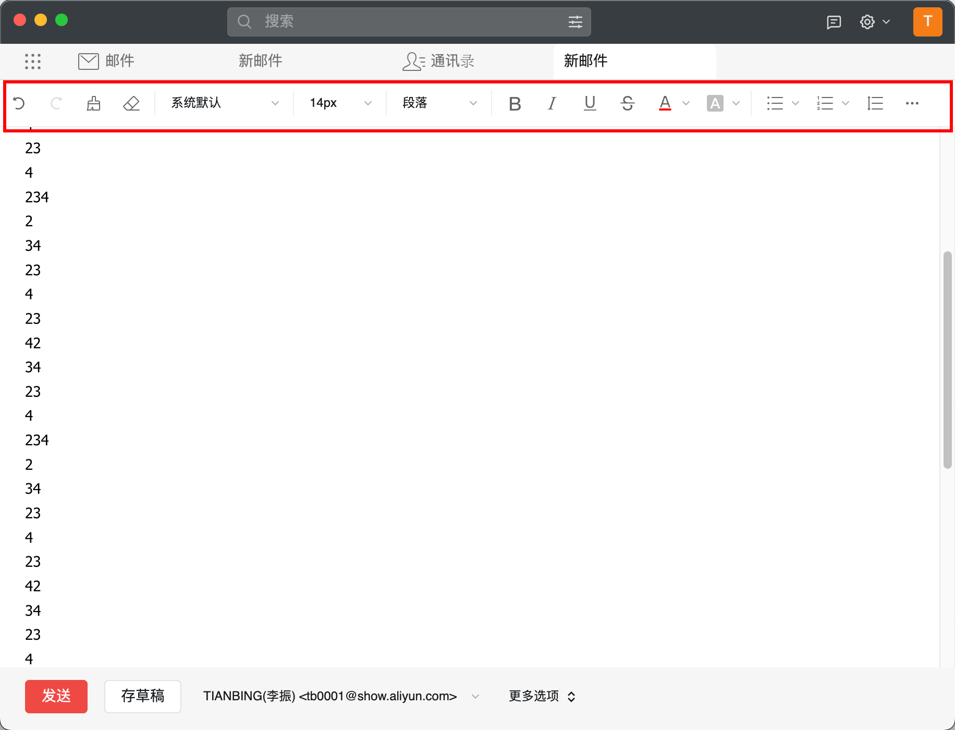This screenshot has height=730, width=955.
Task: Toggle bold formatting
Action: (x=515, y=103)
